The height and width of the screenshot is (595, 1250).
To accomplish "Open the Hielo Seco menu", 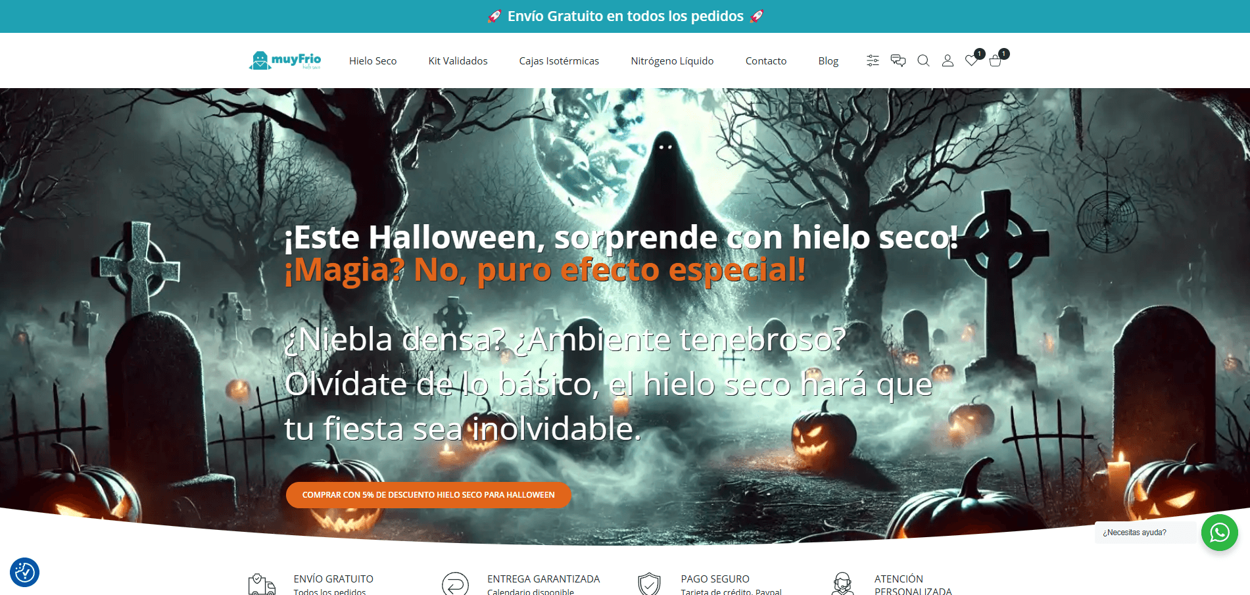I will pyautogui.click(x=373, y=61).
